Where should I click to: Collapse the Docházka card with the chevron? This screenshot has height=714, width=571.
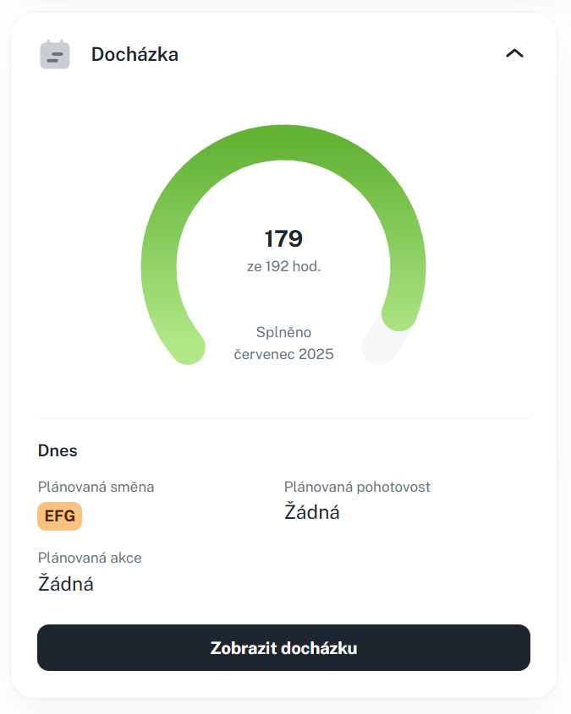click(x=514, y=53)
